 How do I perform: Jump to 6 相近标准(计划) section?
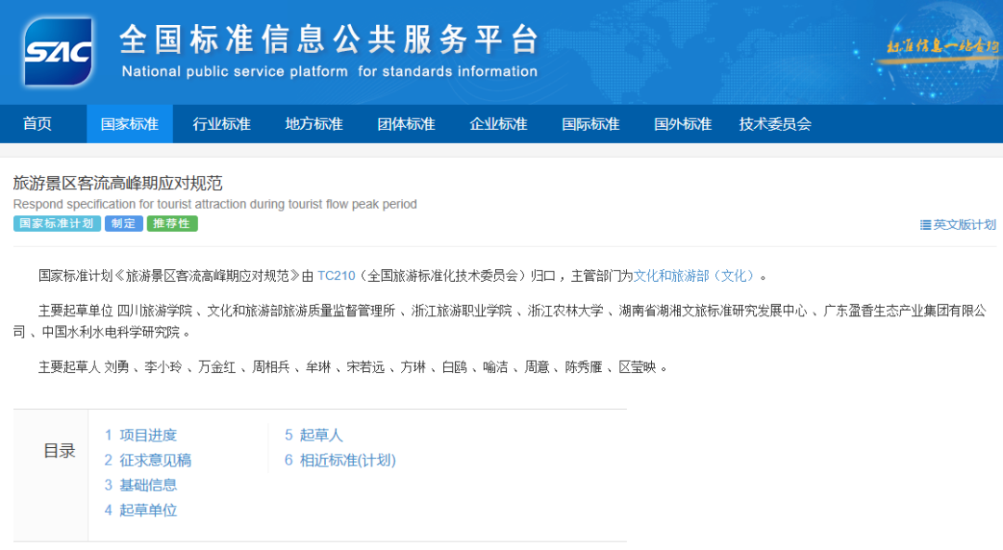pos(340,460)
